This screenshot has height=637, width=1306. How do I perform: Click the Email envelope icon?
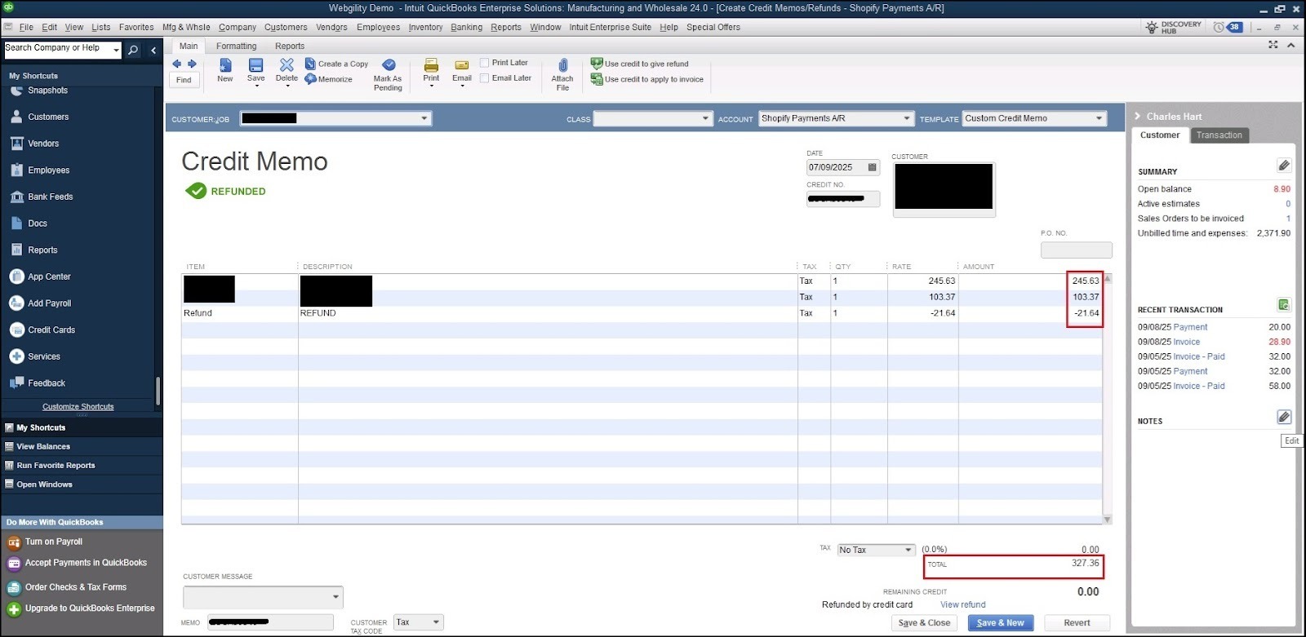pyautogui.click(x=462, y=65)
